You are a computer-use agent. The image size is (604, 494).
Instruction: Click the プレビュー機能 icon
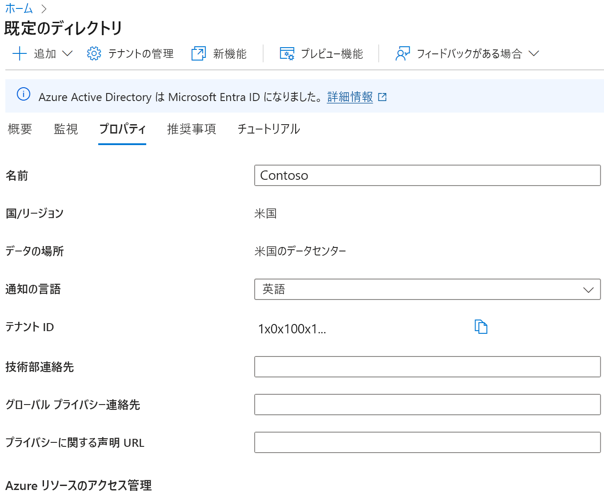pos(287,54)
